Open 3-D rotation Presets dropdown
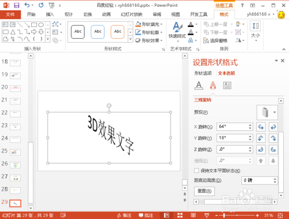The width and height of the screenshot is (289, 219). [x=267, y=112]
